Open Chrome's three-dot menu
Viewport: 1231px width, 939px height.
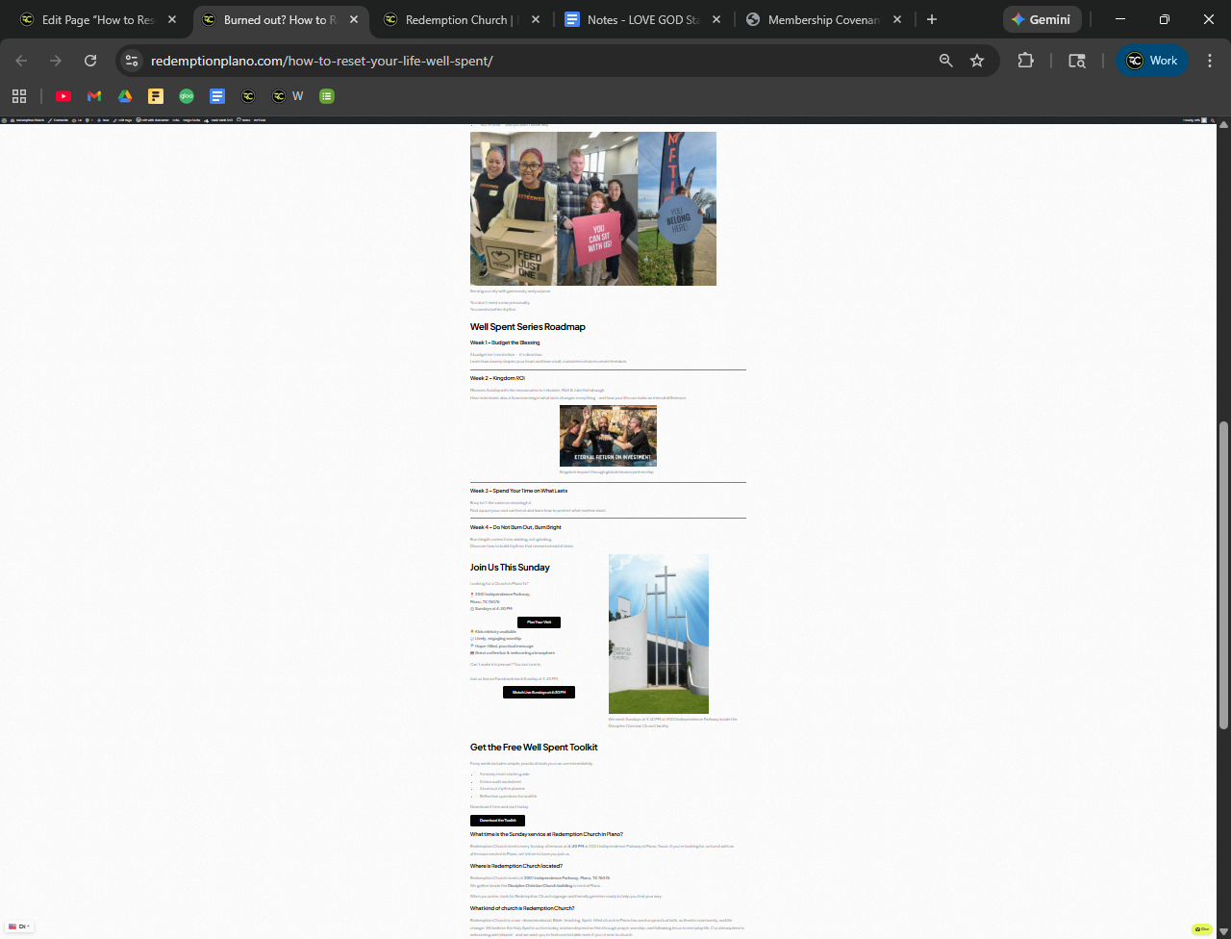(x=1209, y=61)
